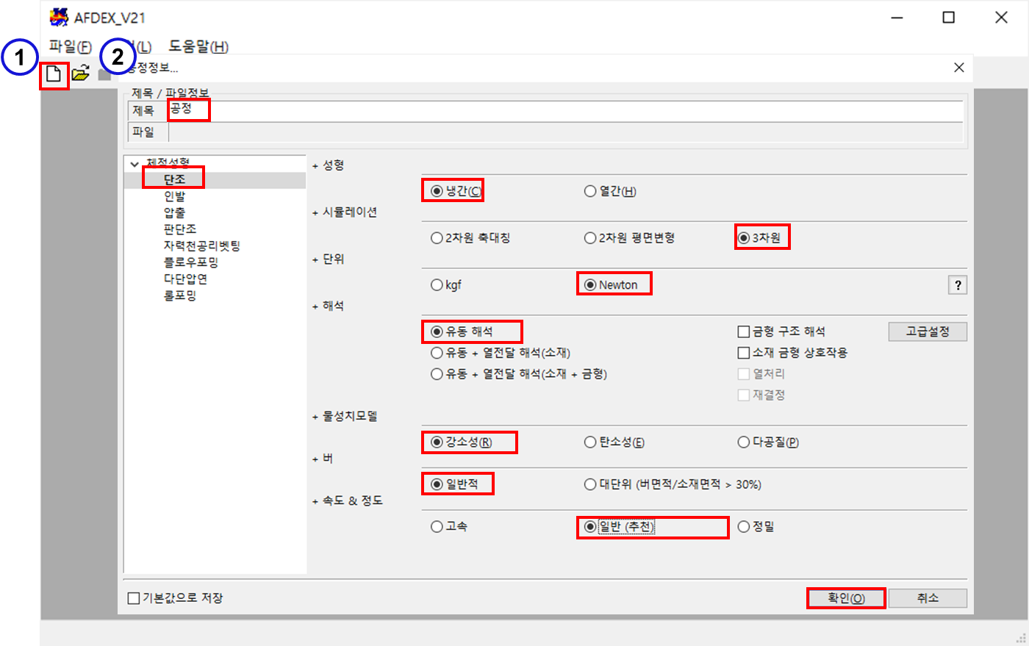Collapse the 체적성형 tree node
Viewport: 1029px width, 646px height.
[134, 164]
